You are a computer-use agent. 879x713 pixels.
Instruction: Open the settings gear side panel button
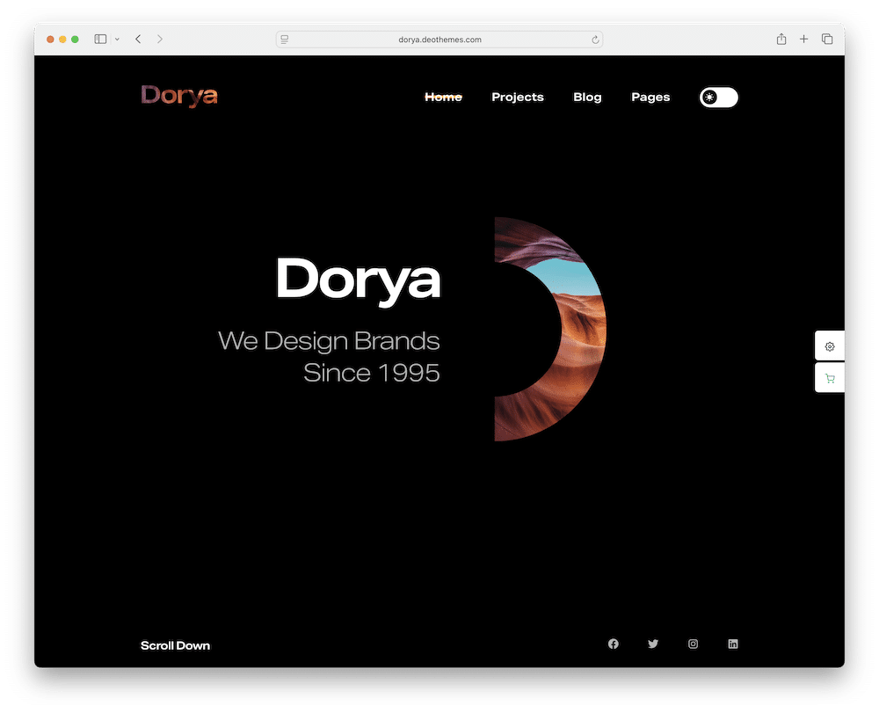pyautogui.click(x=830, y=346)
